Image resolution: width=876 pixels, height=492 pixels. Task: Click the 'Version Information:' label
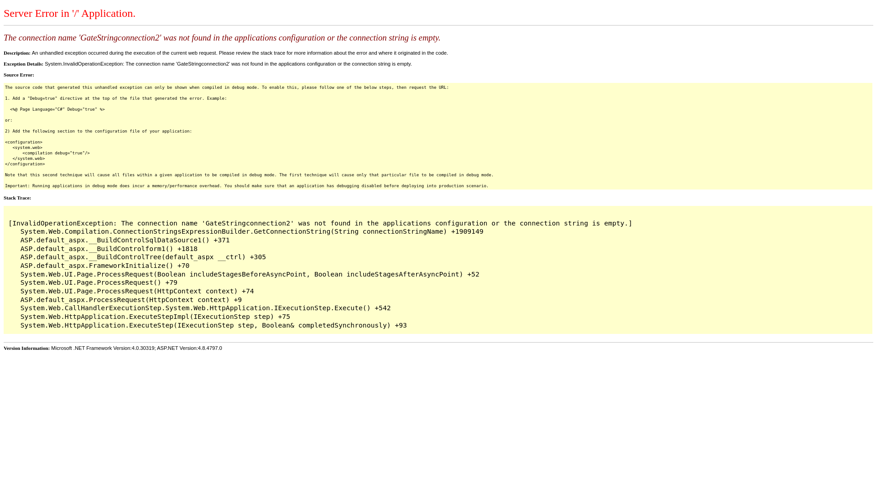pyautogui.click(x=26, y=348)
